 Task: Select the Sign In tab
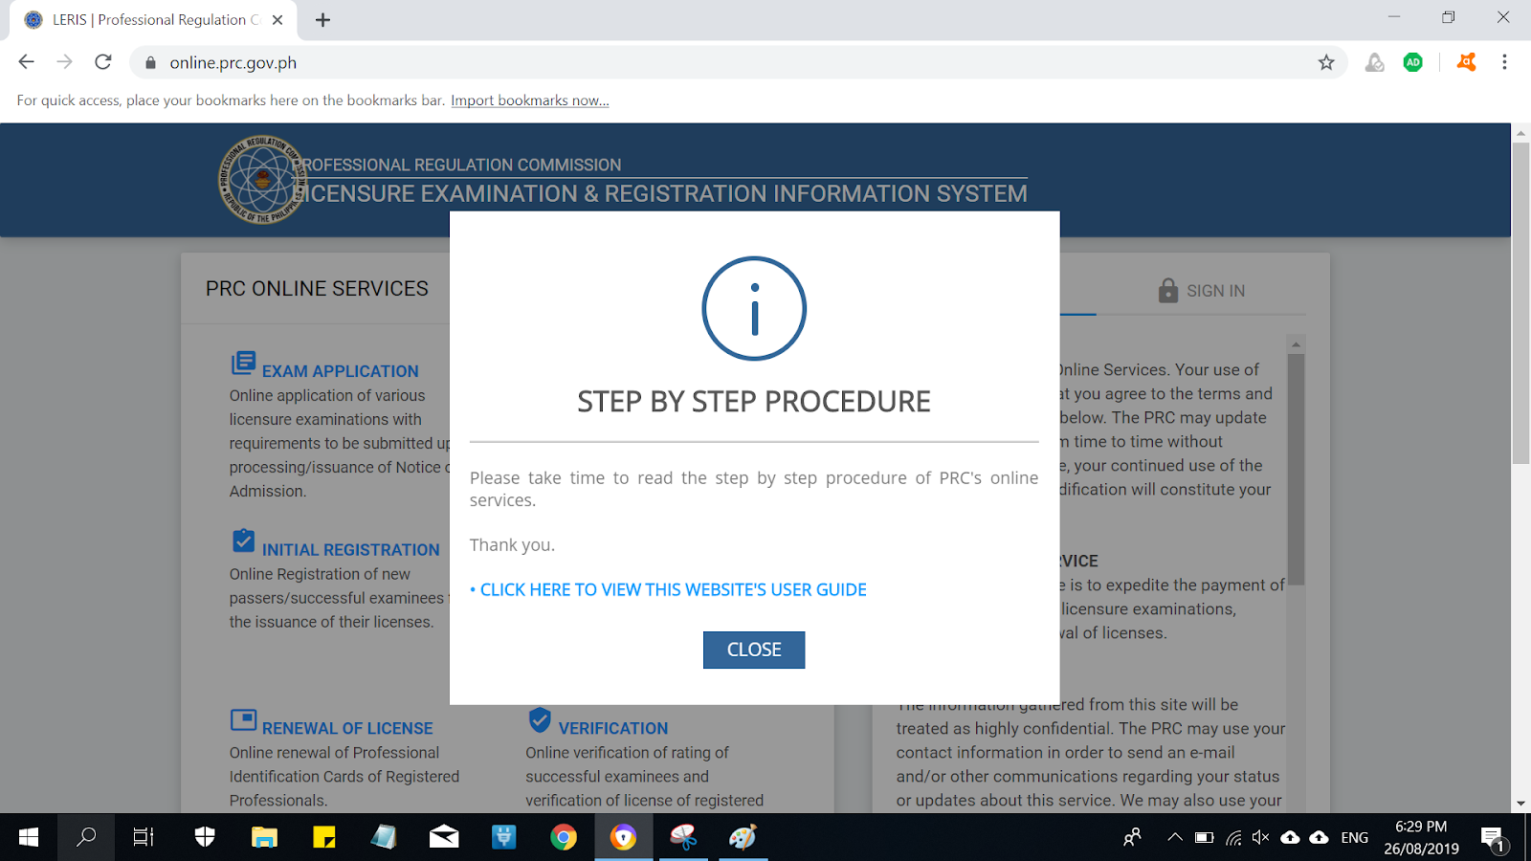coord(1215,290)
